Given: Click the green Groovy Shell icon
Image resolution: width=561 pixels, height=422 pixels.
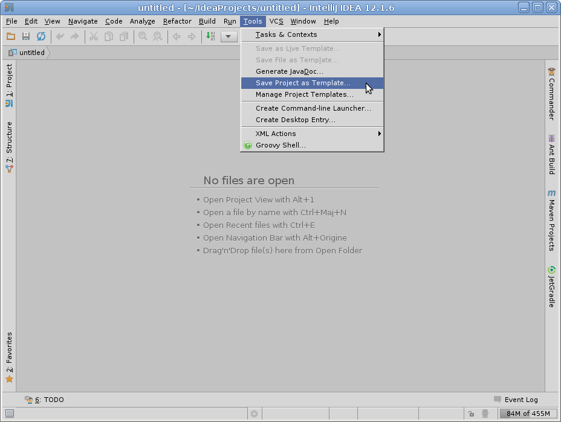Looking at the screenshot, I should pyautogui.click(x=248, y=145).
